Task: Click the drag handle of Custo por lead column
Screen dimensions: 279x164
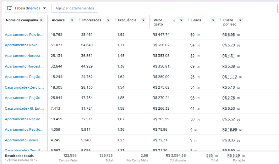Action: click(221, 20)
